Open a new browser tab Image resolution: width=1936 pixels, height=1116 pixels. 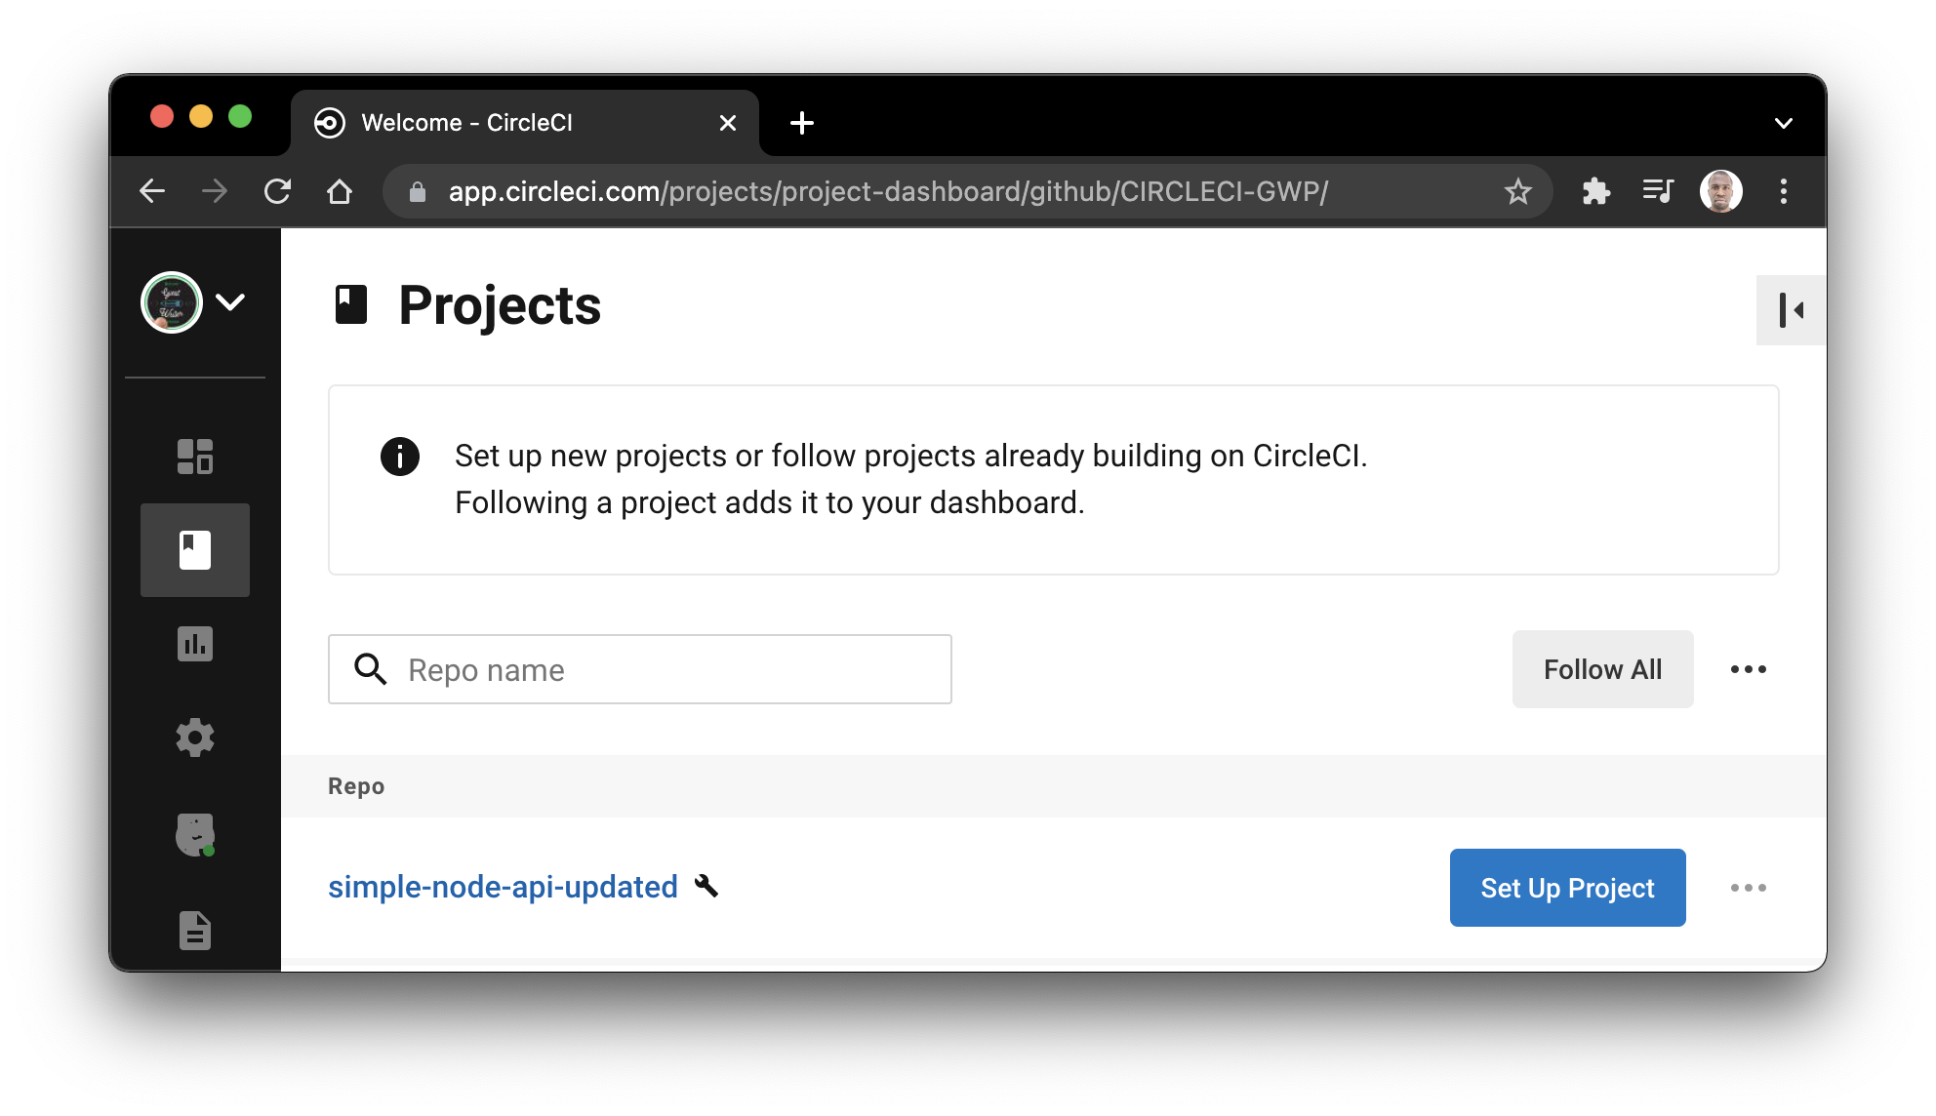click(802, 123)
